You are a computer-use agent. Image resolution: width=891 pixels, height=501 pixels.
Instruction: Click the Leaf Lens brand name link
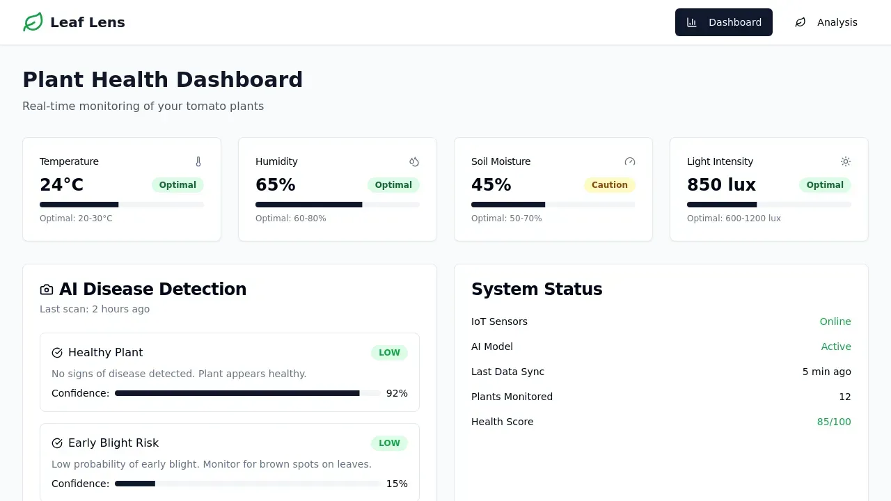click(88, 22)
